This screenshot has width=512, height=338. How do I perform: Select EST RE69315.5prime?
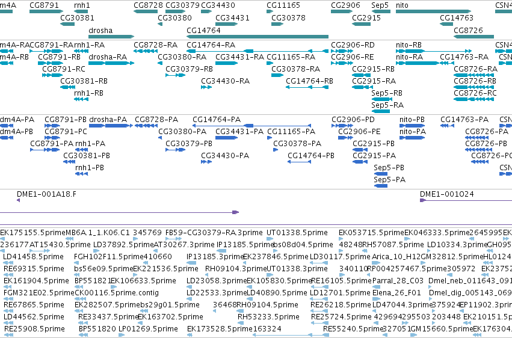pos(34,269)
